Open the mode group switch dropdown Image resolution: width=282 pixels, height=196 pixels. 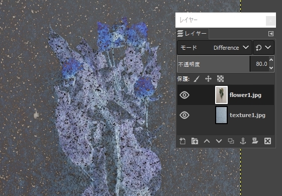coord(263,48)
